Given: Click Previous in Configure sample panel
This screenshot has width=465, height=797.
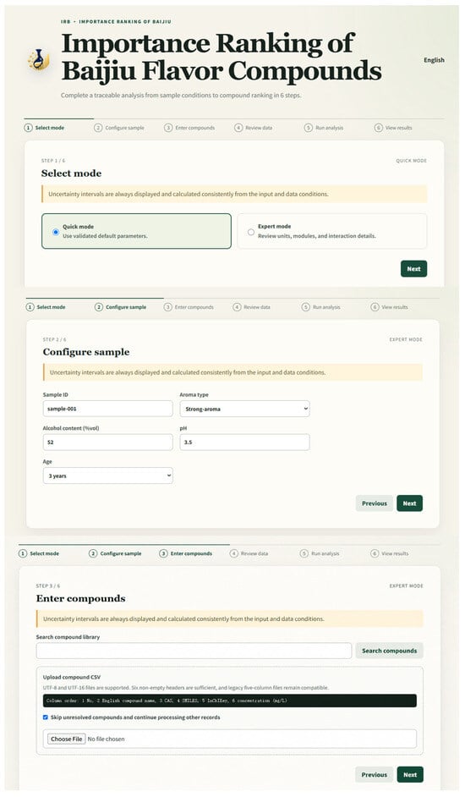Looking at the screenshot, I should [x=375, y=503].
